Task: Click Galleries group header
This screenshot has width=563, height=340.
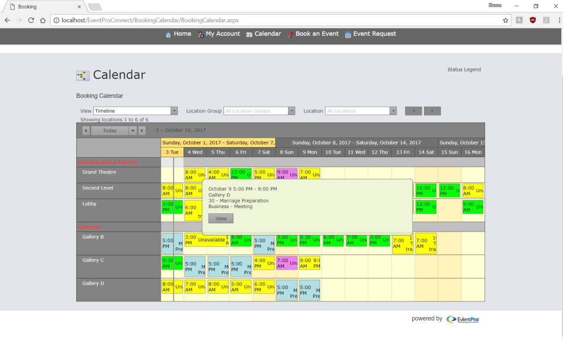Action: (89, 227)
